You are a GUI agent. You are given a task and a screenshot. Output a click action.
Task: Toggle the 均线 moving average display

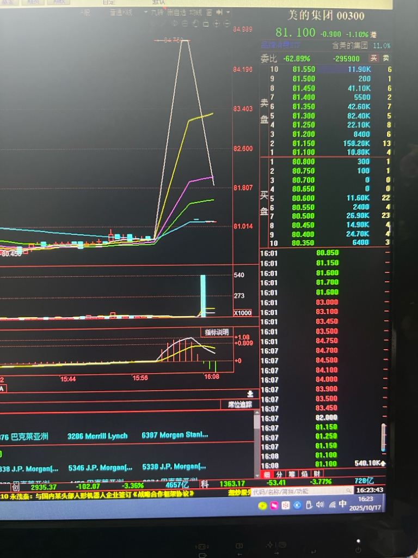click(195, 13)
